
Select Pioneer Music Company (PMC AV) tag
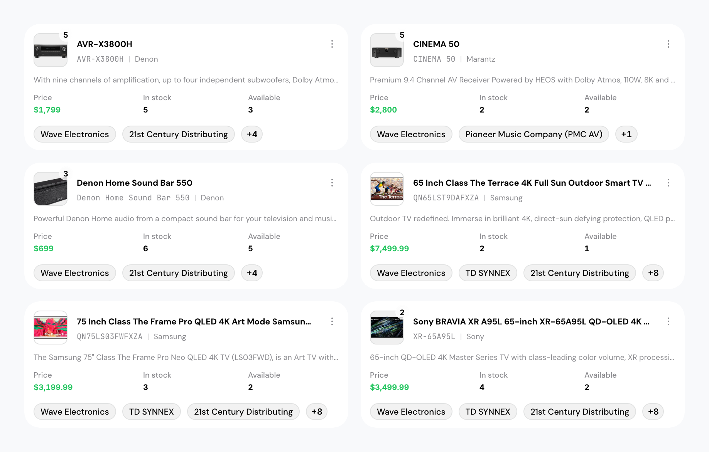[x=534, y=134]
